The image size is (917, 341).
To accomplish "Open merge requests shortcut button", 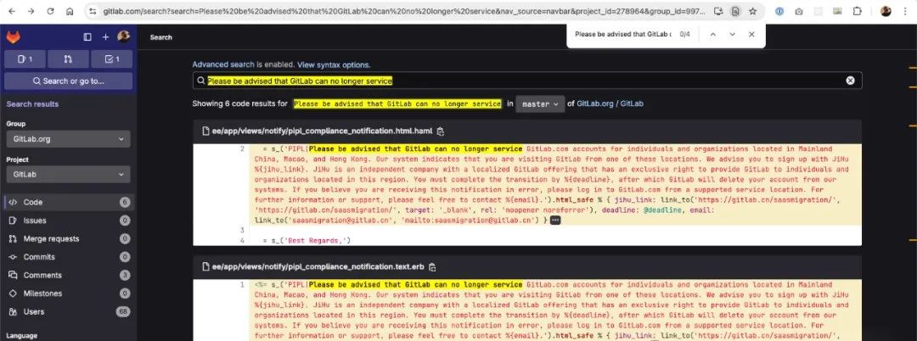I will tap(69, 59).
